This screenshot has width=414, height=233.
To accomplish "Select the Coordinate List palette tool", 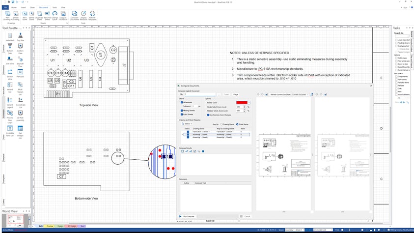I will point(20,101).
